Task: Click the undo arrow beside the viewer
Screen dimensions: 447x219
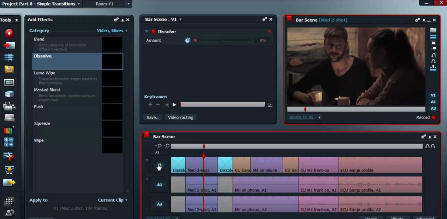Action: (433, 56)
